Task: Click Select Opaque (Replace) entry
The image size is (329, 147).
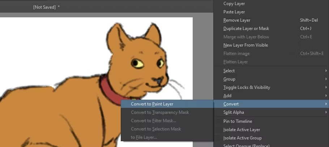Action: coord(271,145)
